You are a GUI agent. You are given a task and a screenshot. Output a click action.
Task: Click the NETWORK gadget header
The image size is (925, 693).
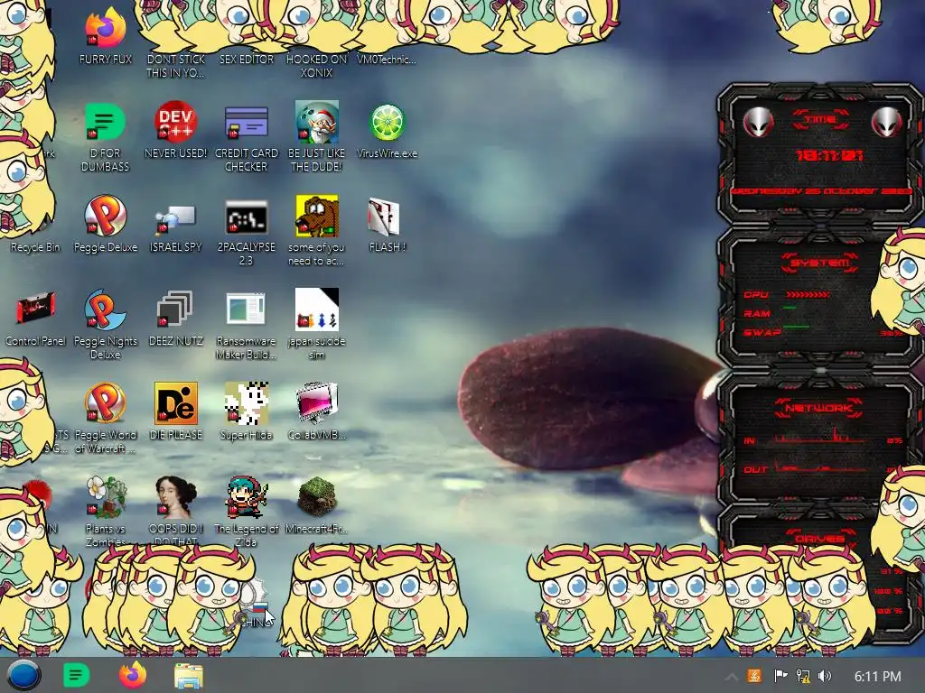(818, 408)
